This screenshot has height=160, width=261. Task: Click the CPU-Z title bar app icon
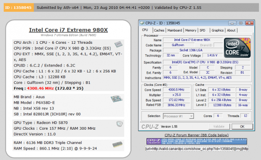click(x=142, y=23)
